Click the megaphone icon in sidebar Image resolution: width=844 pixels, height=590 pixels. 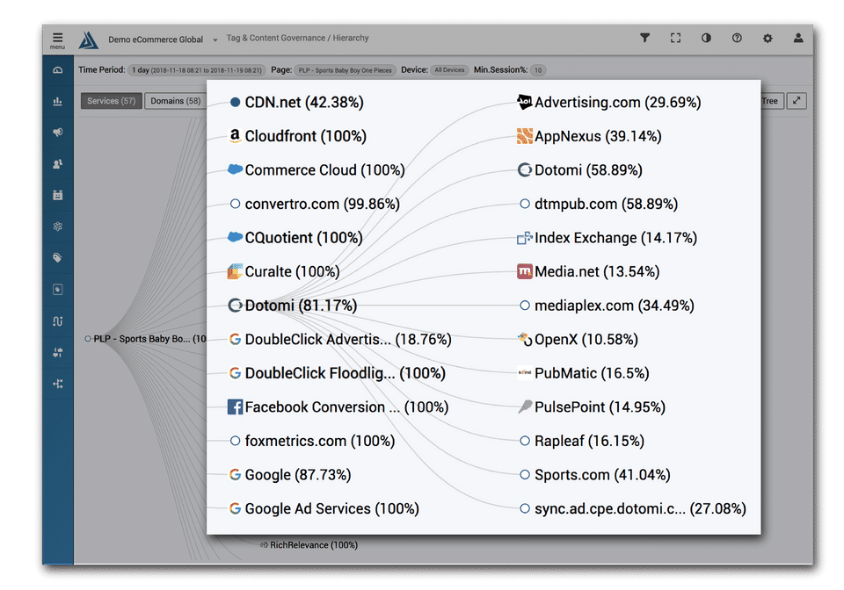point(58,133)
